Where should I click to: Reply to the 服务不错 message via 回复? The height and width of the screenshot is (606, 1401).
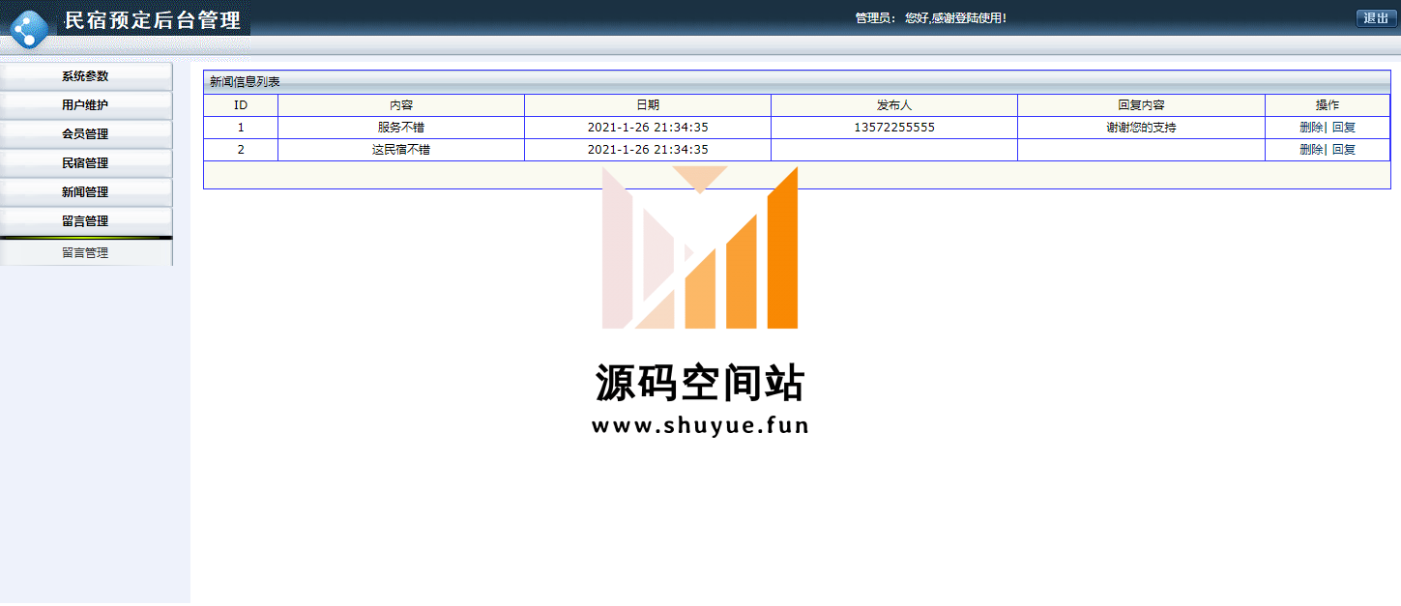click(1344, 128)
